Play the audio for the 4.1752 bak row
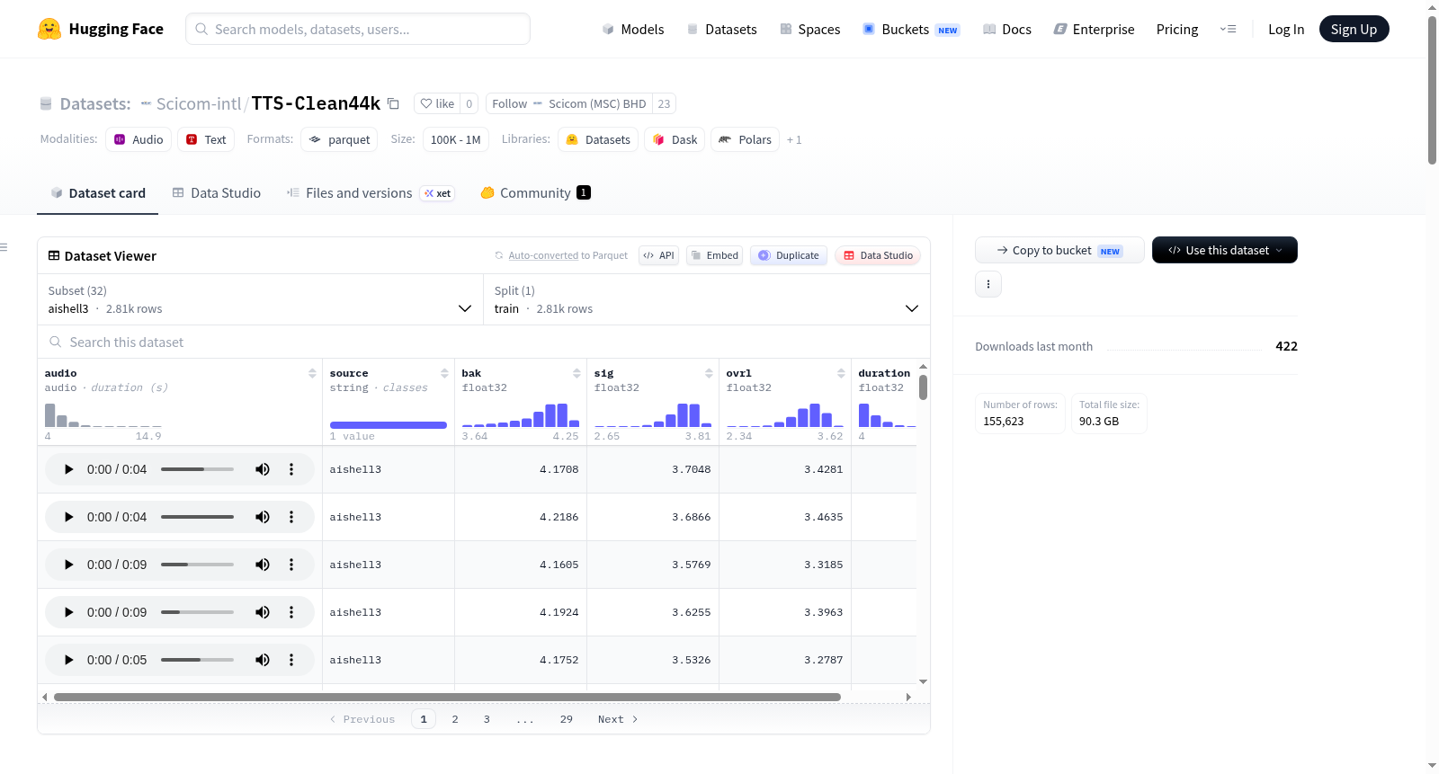This screenshot has width=1439, height=774. click(68, 660)
